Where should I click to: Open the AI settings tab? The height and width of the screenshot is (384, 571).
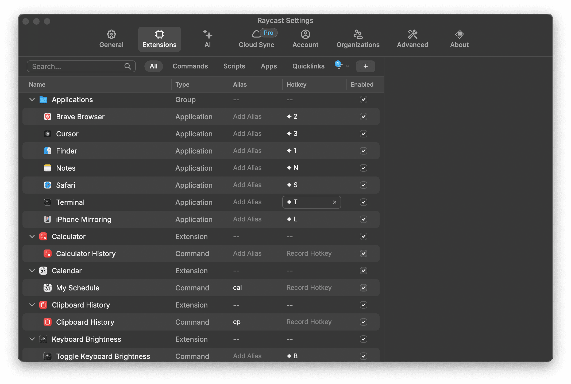pyautogui.click(x=208, y=39)
